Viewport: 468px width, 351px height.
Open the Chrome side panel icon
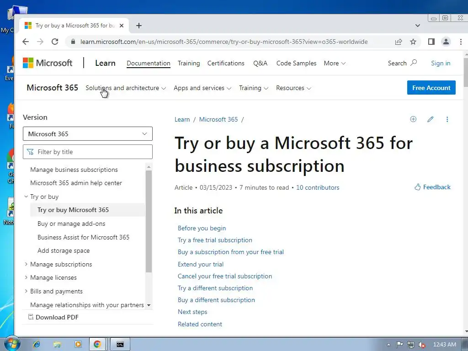click(x=431, y=42)
